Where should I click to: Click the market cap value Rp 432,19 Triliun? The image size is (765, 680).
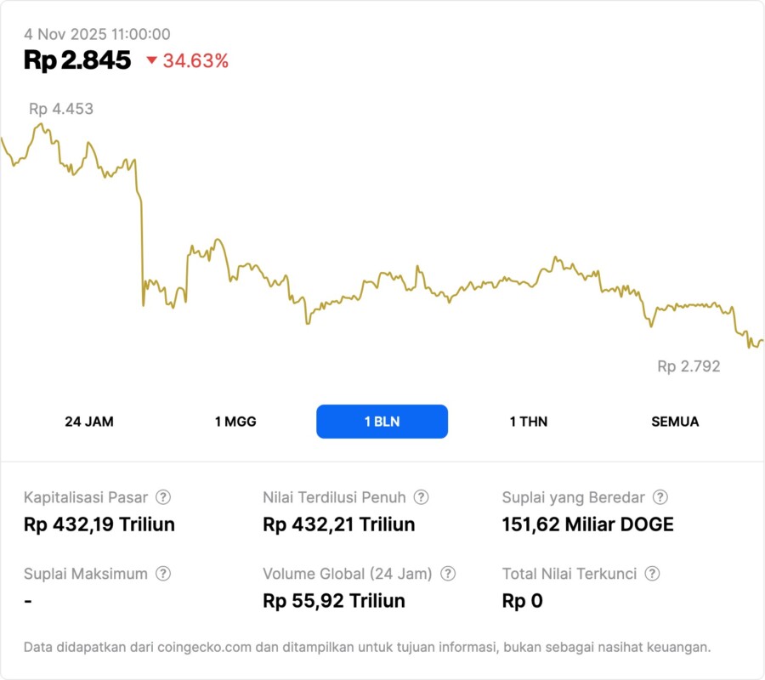(x=99, y=524)
